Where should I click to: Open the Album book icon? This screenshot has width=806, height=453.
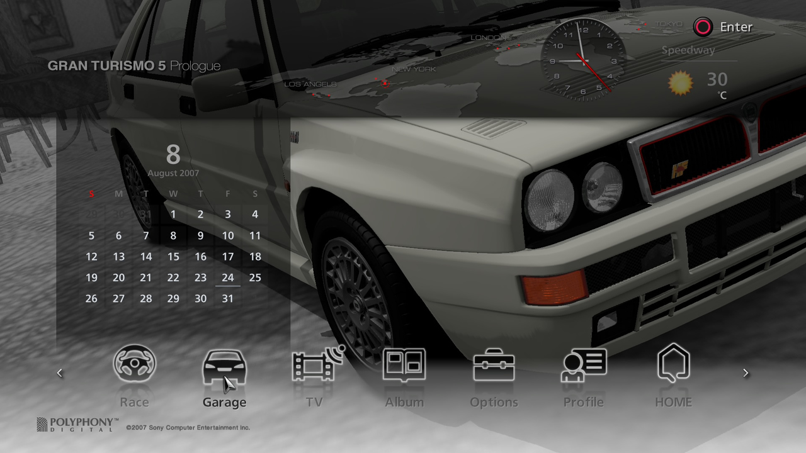(x=404, y=364)
